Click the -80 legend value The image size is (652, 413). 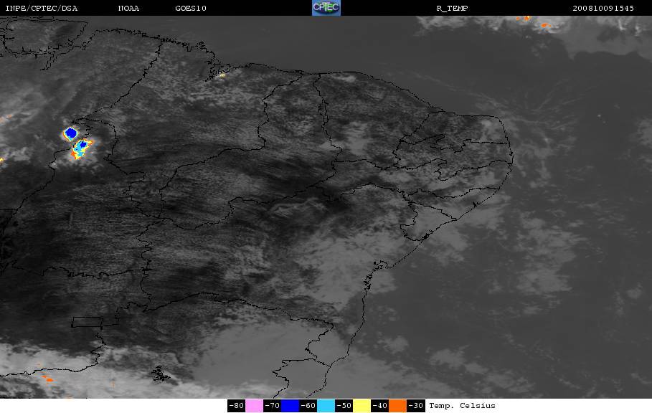tap(236, 406)
